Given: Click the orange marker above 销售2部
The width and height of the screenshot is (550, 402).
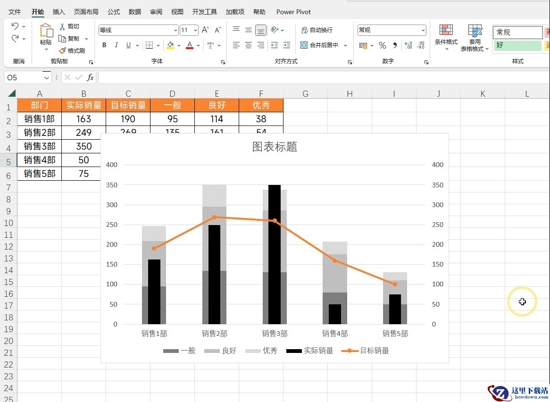Looking at the screenshot, I should click(214, 217).
